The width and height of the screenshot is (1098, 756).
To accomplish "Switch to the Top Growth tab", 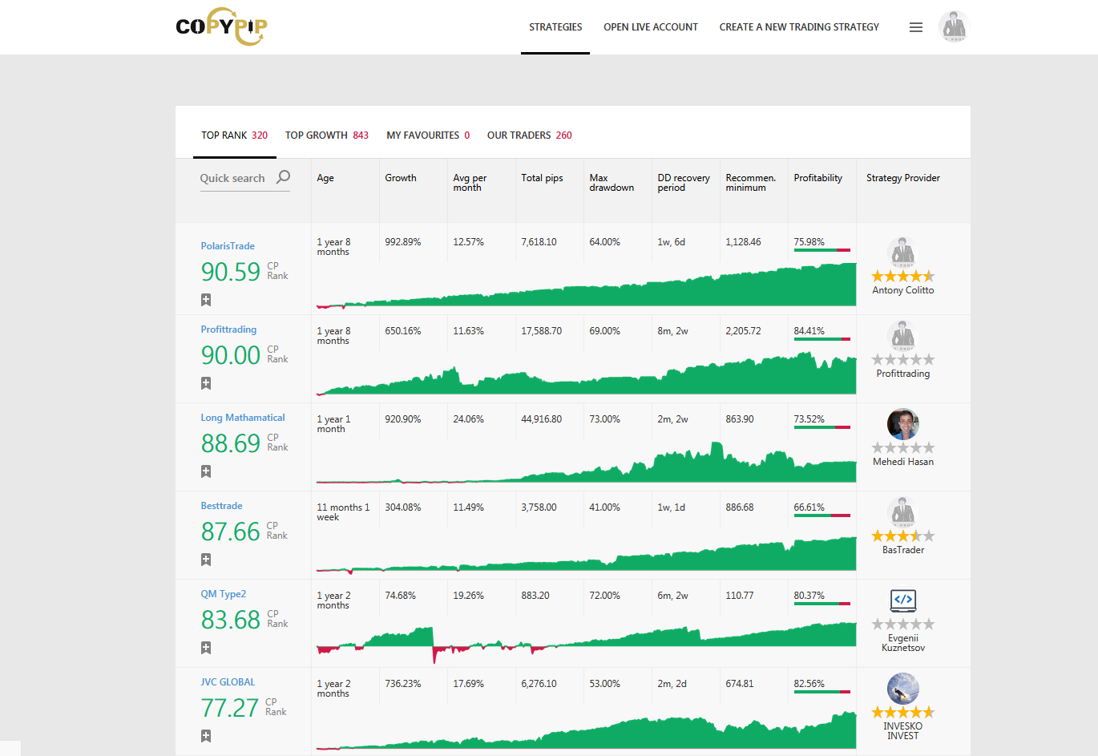I will pos(327,135).
